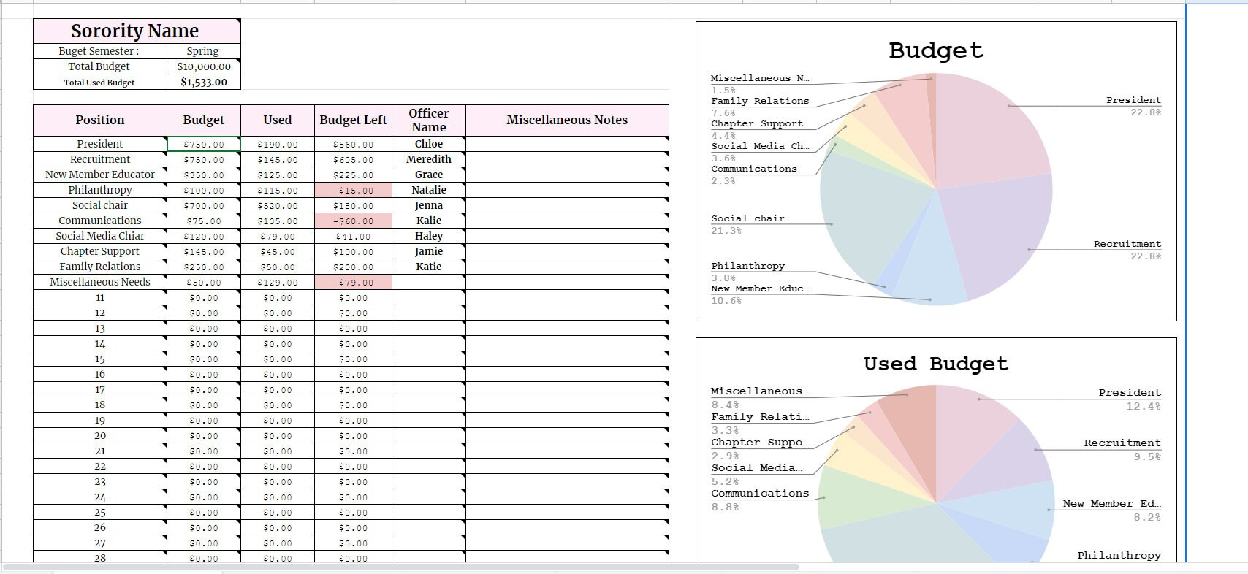Select Philanthropy negative balance -$15.00 cell
This screenshot has height=574, width=1248.
click(353, 191)
